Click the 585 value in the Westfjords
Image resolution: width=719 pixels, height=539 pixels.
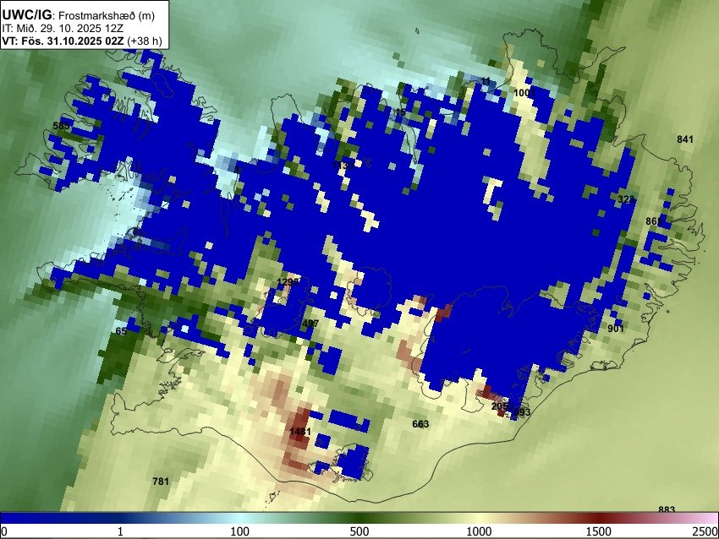(x=61, y=126)
